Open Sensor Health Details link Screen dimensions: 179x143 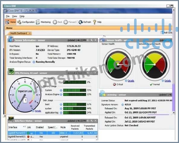[131, 81]
